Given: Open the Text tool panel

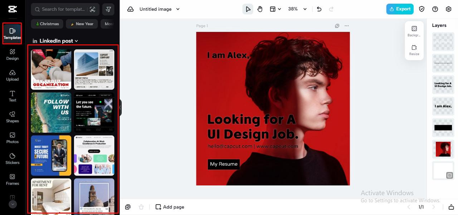Looking at the screenshot, I should click(x=12, y=96).
